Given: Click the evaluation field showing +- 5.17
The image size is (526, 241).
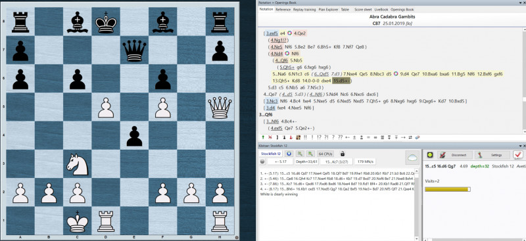Looking at the screenshot, I should click(x=280, y=162).
